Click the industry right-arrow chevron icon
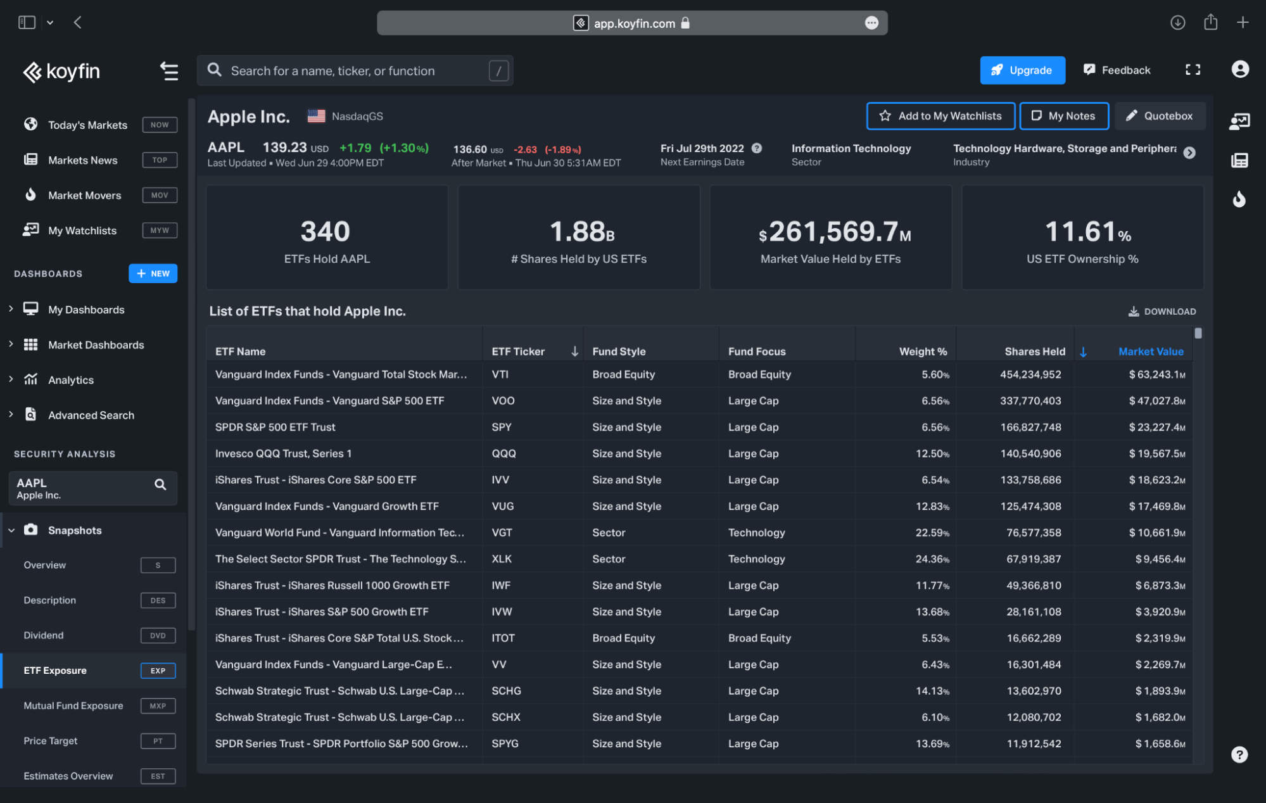 coord(1189,153)
